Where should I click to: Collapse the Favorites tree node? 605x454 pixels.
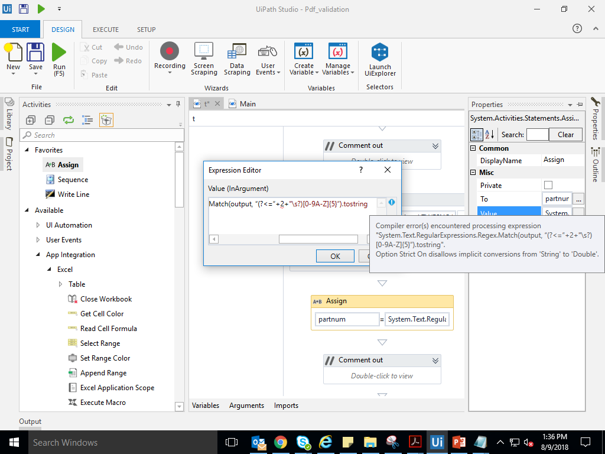pos(27,150)
